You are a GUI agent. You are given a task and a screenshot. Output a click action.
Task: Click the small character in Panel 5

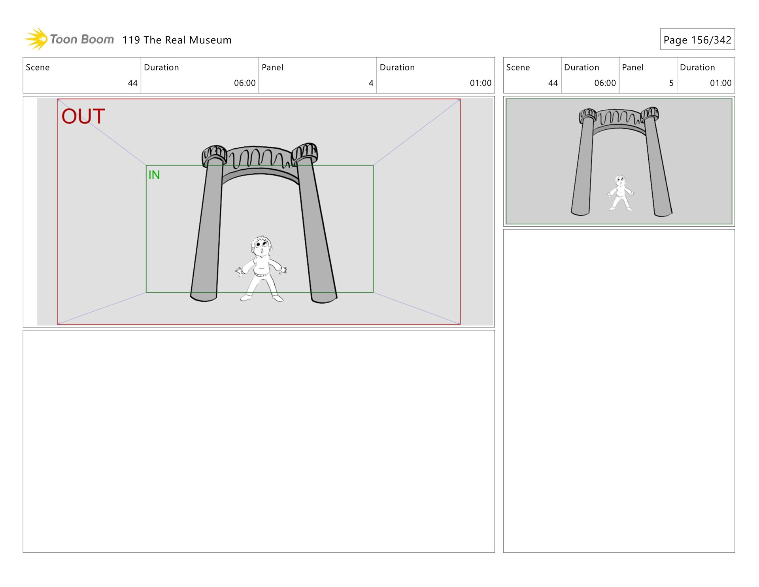pos(620,193)
